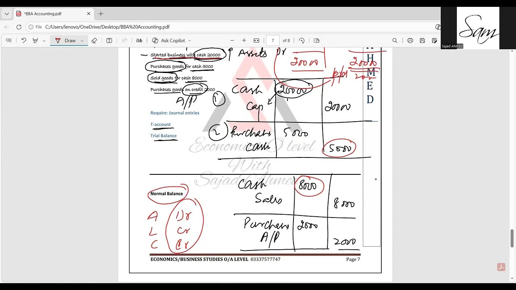Click 'Sold goods for cash 8000' line
This screenshot has width=516, height=290.
(x=176, y=78)
